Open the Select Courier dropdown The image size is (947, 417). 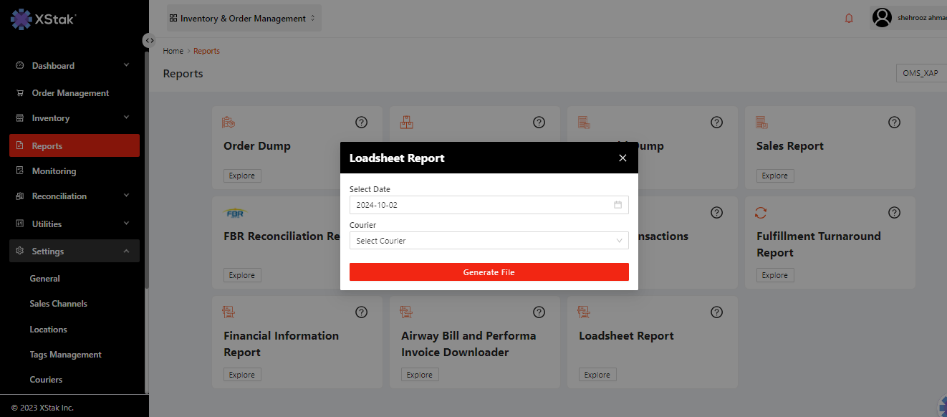(489, 241)
